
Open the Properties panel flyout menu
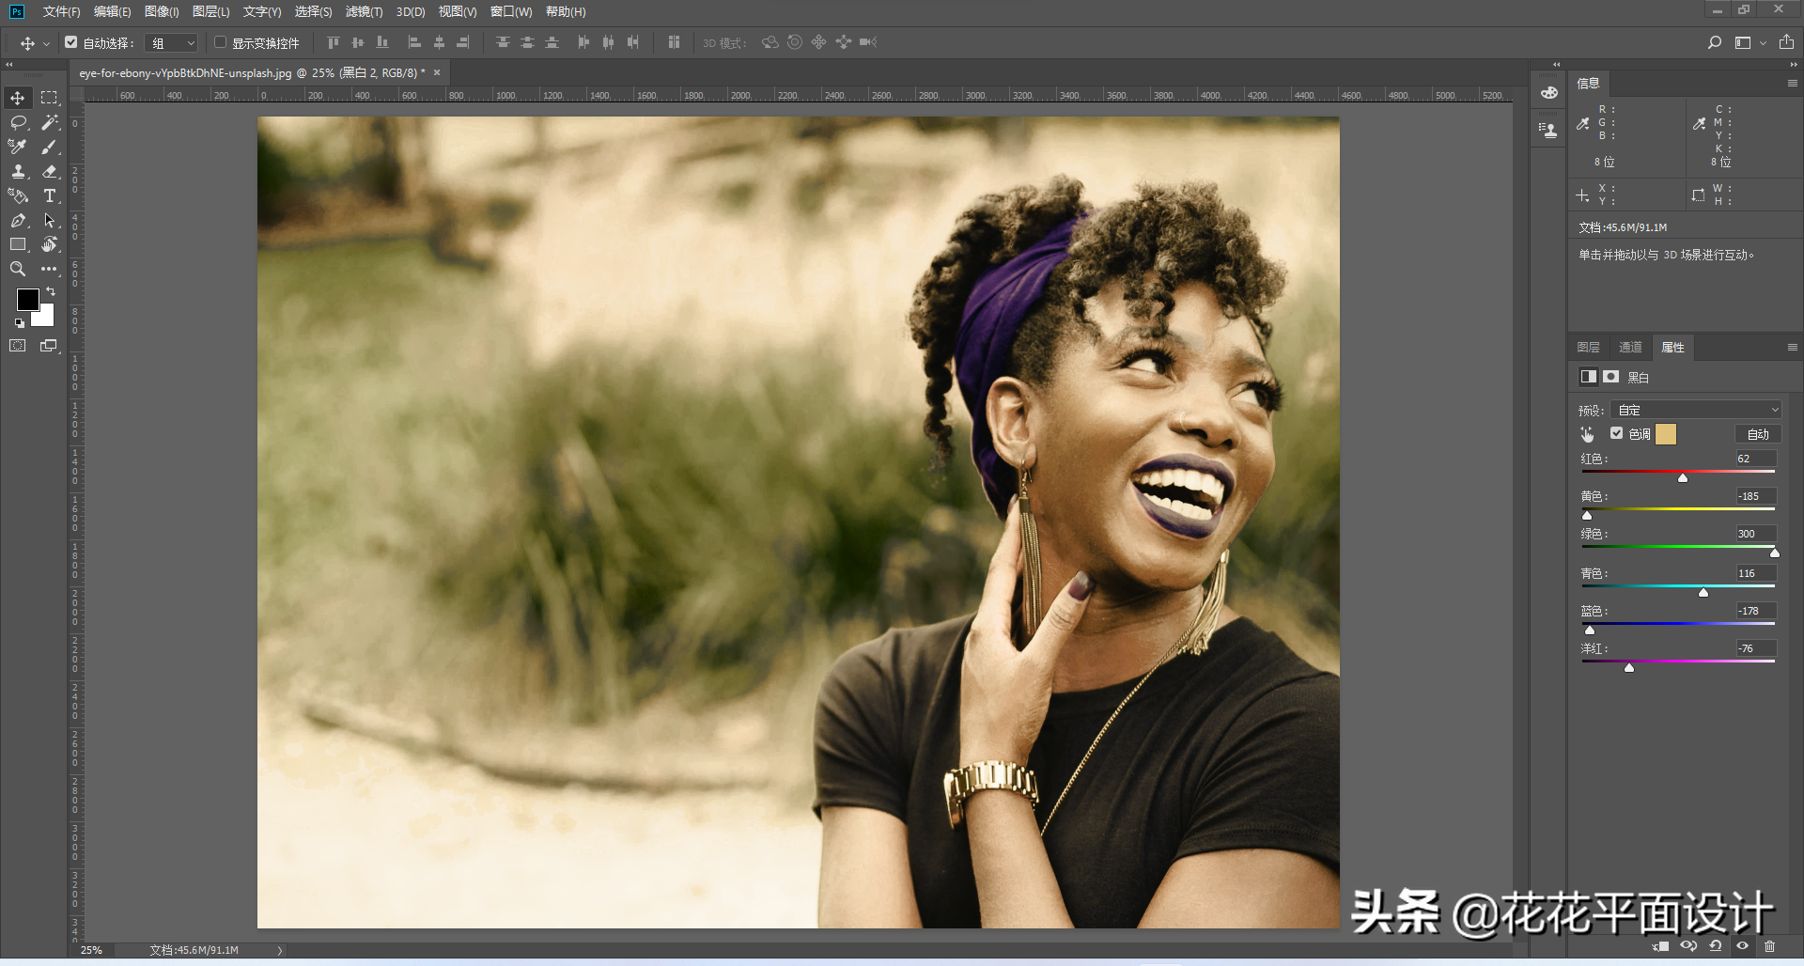(x=1792, y=348)
